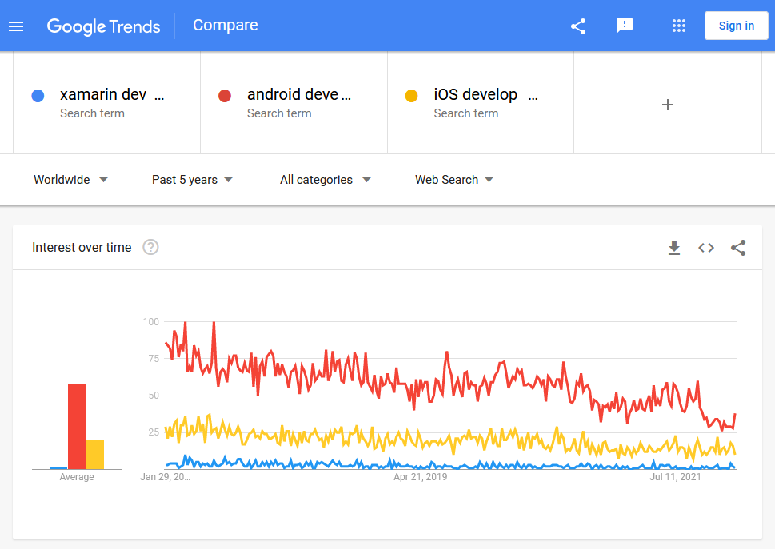
Task: Add a comparison term with plus
Action: click(x=668, y=105)
